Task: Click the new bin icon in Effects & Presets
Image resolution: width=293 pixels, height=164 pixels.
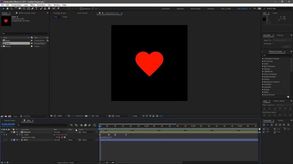Action: coord(288,97)
